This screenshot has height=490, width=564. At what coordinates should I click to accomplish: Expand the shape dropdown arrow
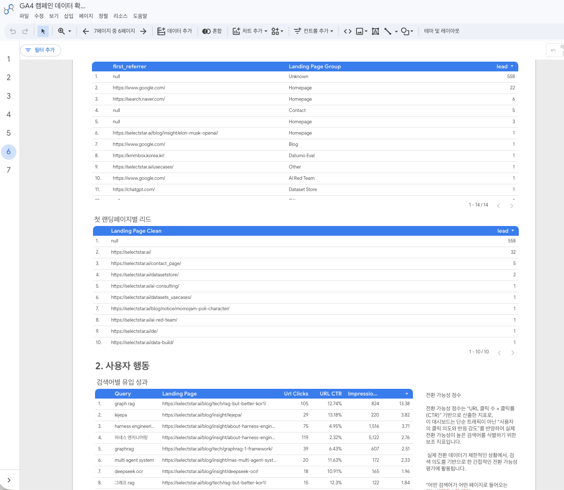pyautogui.click(x=412, y=31)
